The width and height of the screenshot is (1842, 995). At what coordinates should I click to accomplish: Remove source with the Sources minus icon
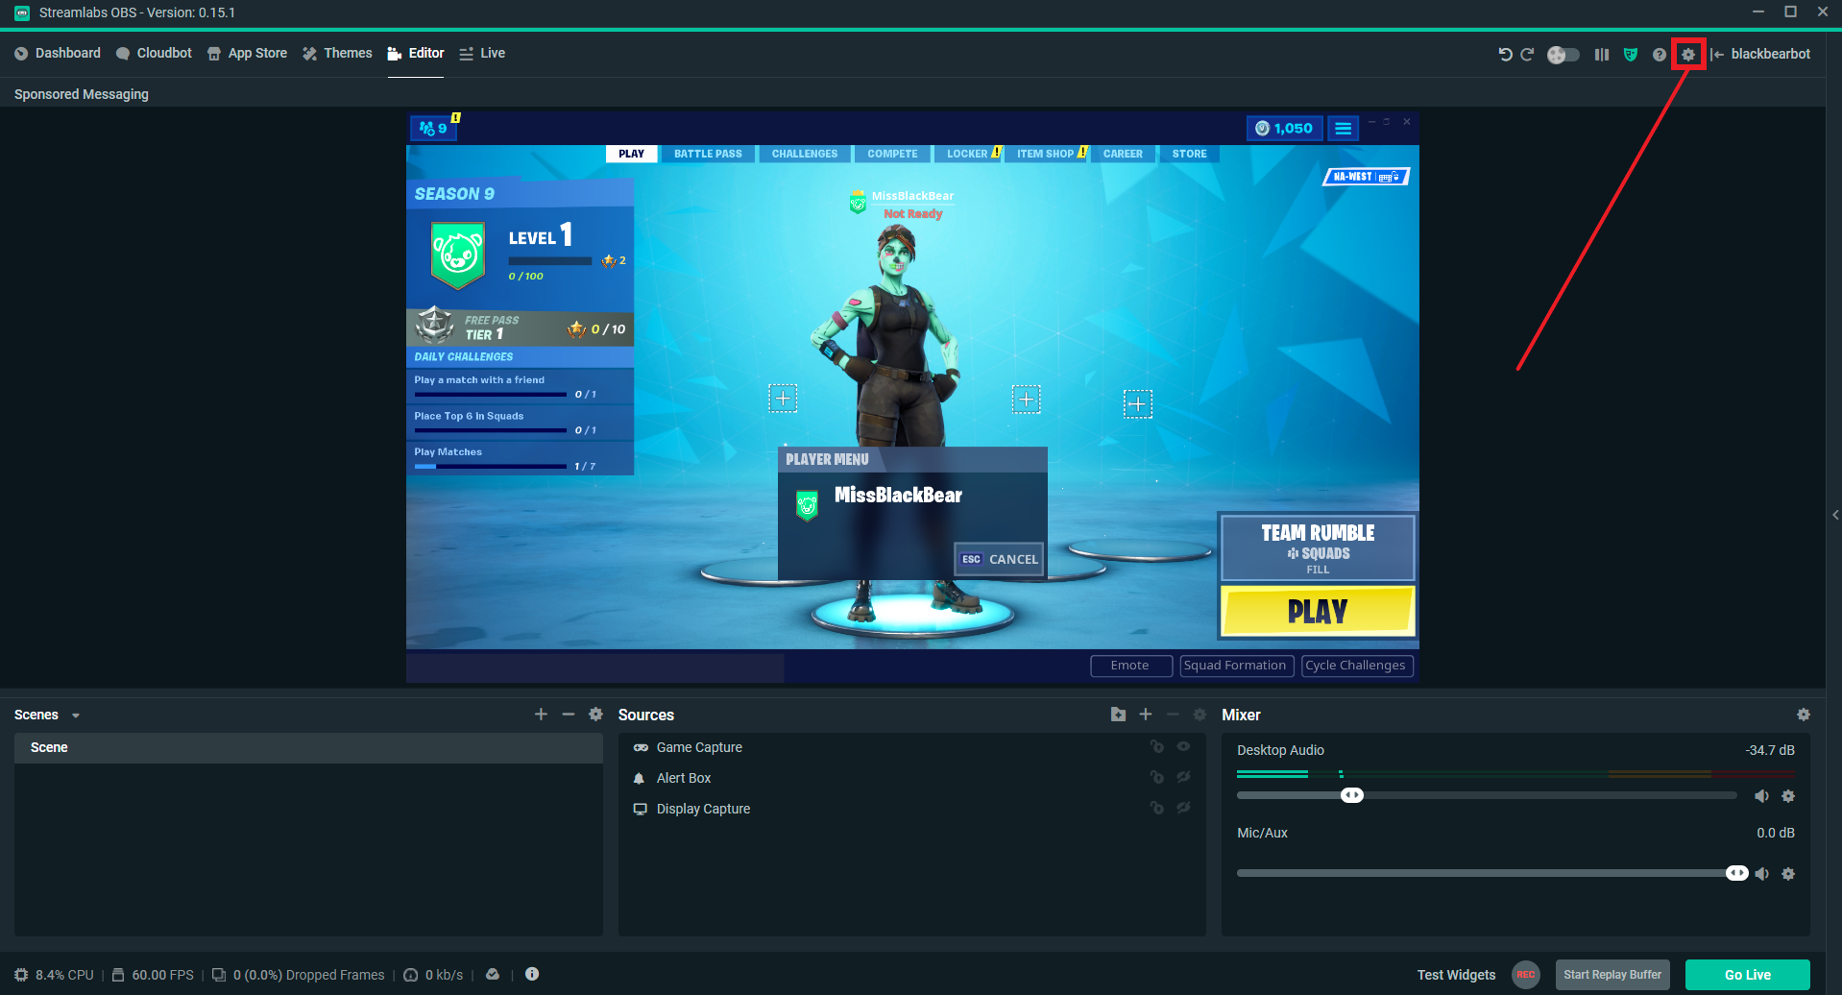(1173, 715)
